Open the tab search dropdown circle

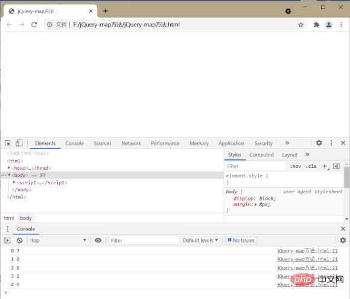click(x=288, y=11)
